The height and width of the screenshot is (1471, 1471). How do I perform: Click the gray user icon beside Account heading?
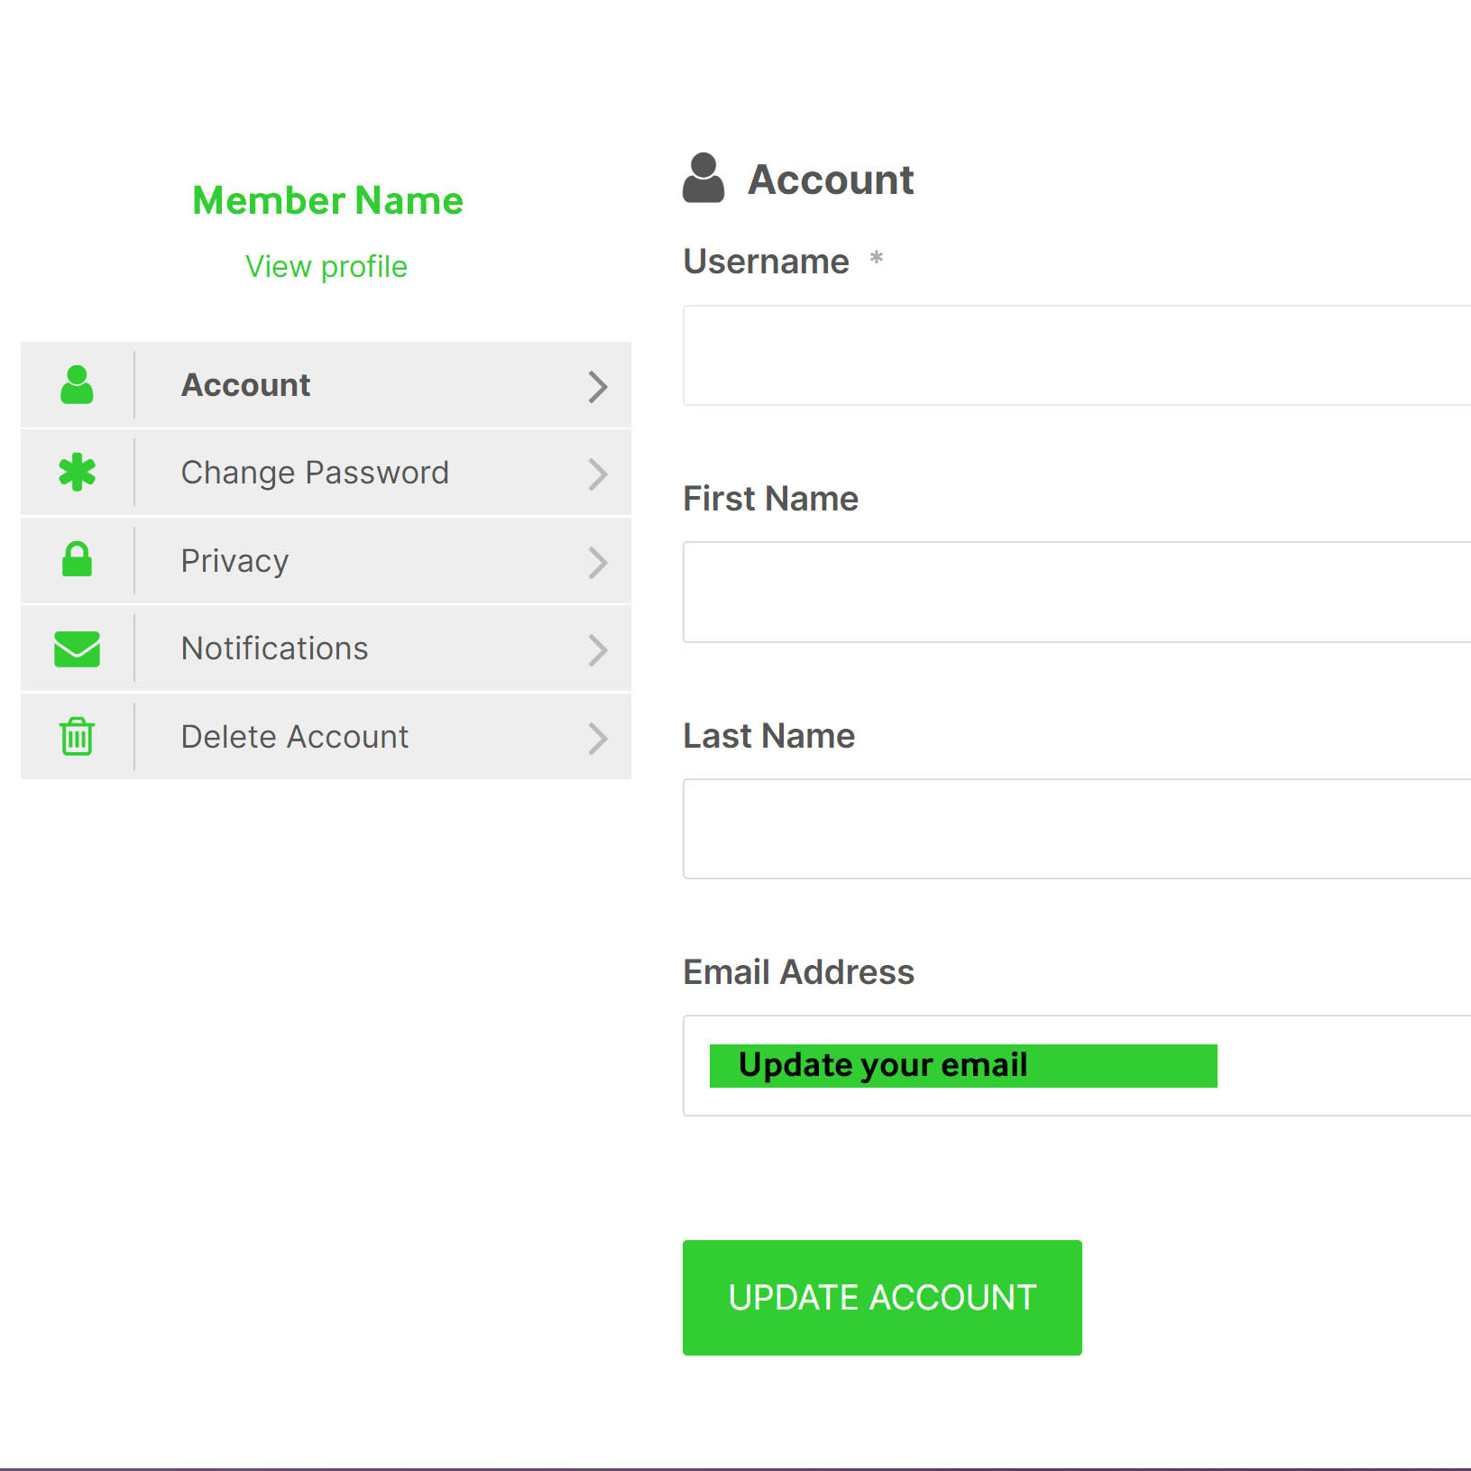pos(703,179)
